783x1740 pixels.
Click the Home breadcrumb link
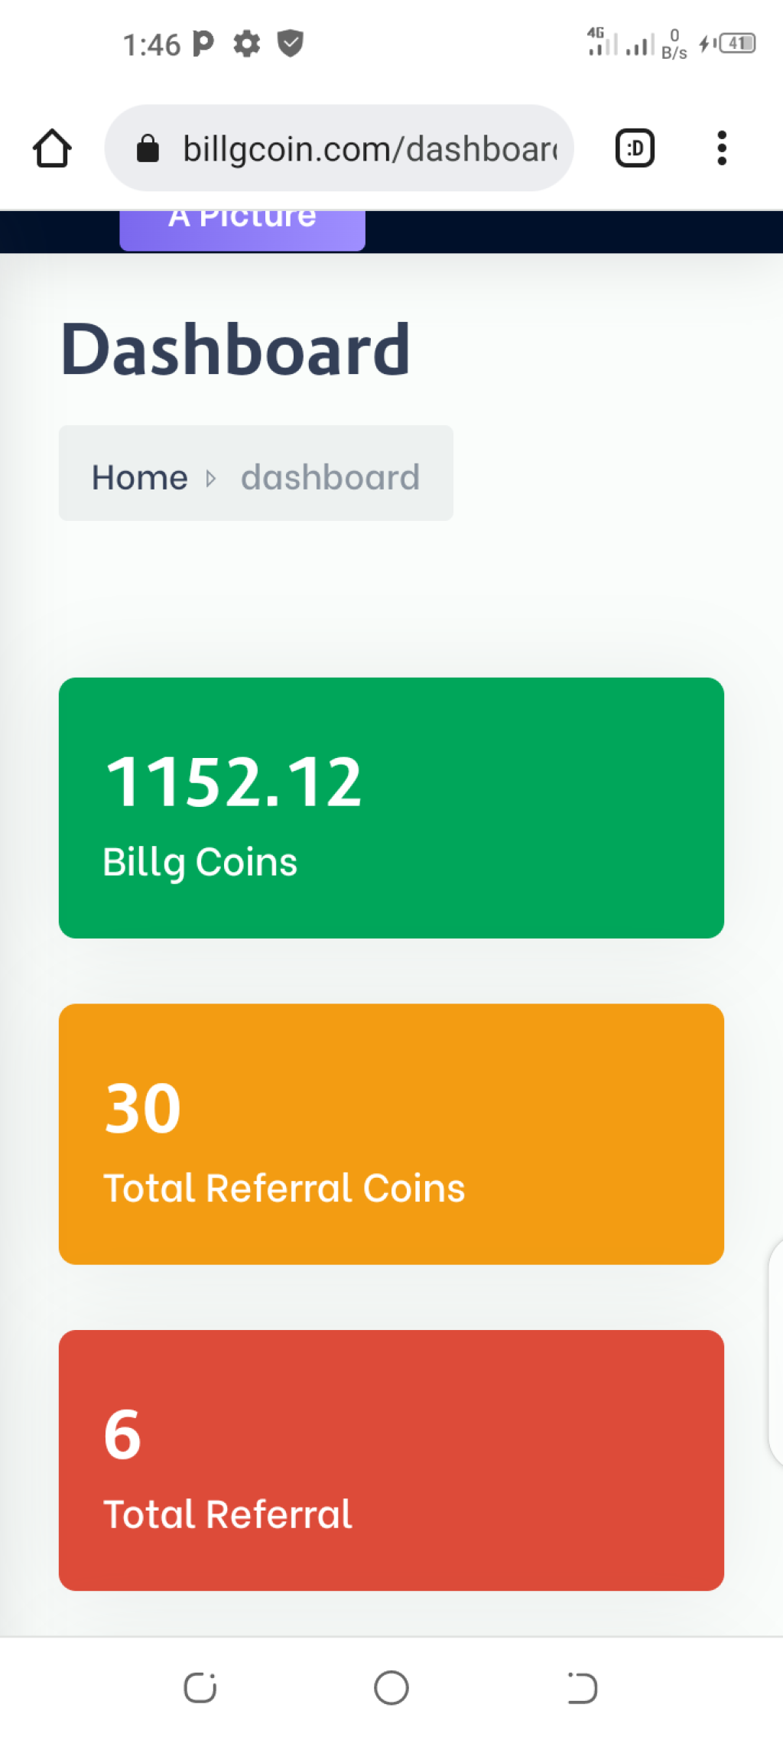140,476
